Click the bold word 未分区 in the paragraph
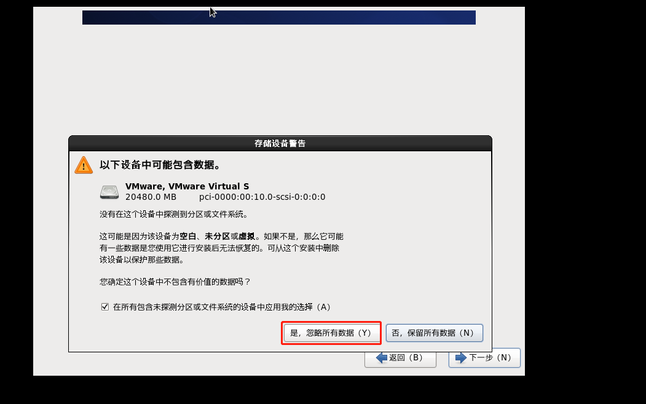Screen dimensions: 646x404 [x=217, y=236]
